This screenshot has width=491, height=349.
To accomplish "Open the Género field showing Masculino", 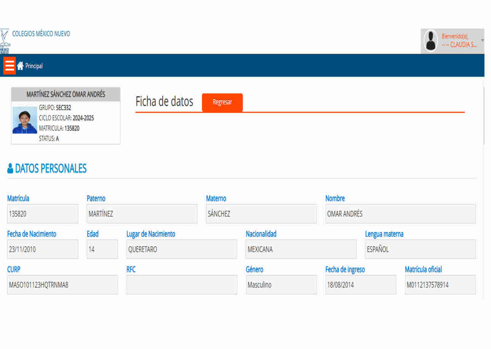I will point(281,285).
